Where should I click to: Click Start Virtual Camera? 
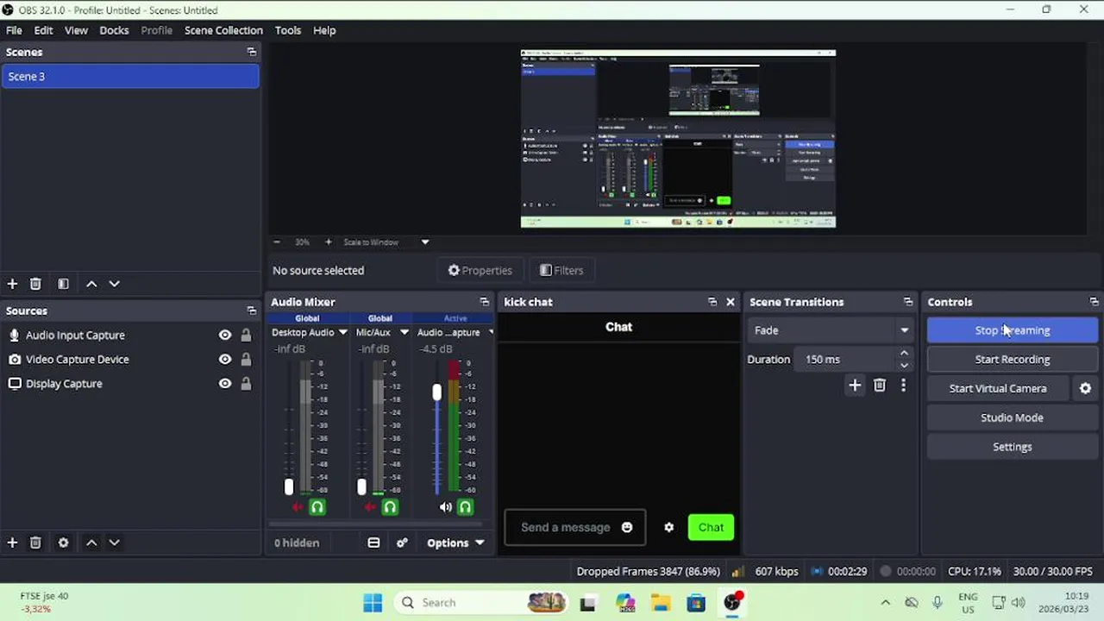coord(998,388)
